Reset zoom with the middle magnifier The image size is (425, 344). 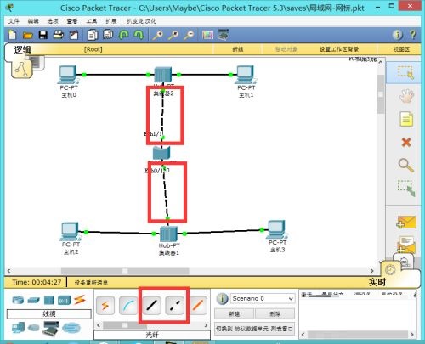173,35
